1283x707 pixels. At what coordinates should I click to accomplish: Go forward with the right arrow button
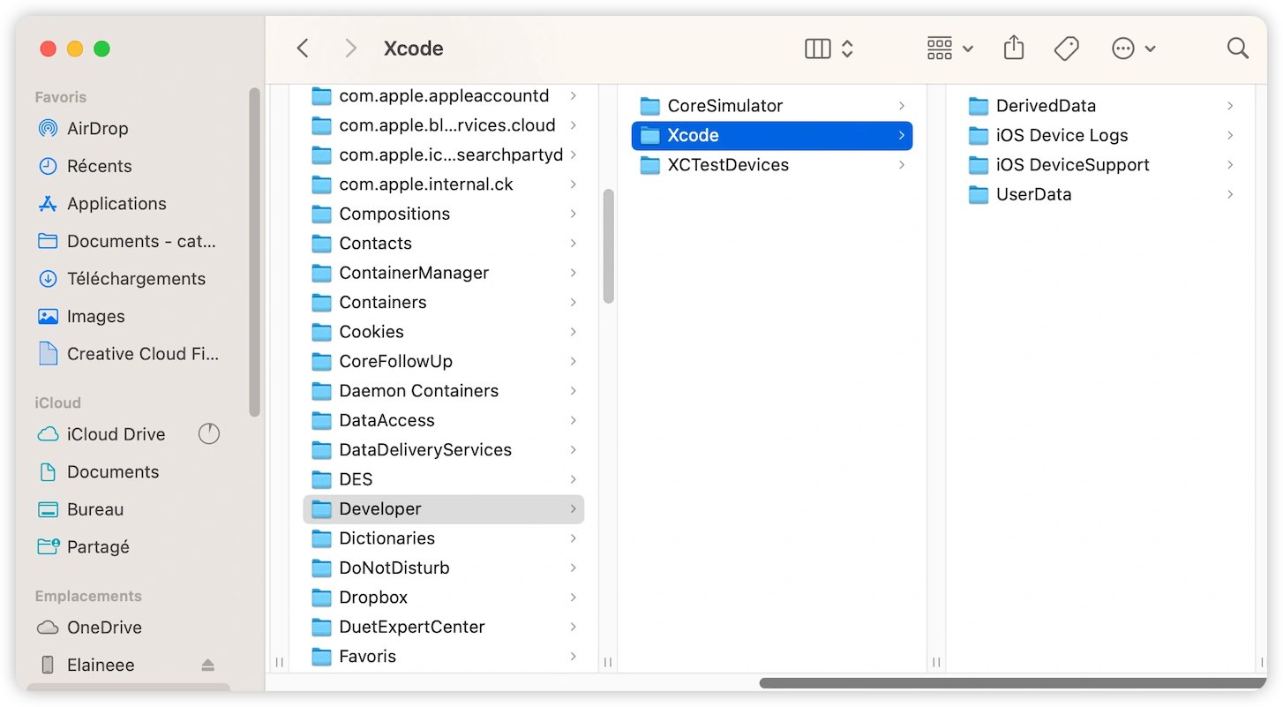[350, 49]
